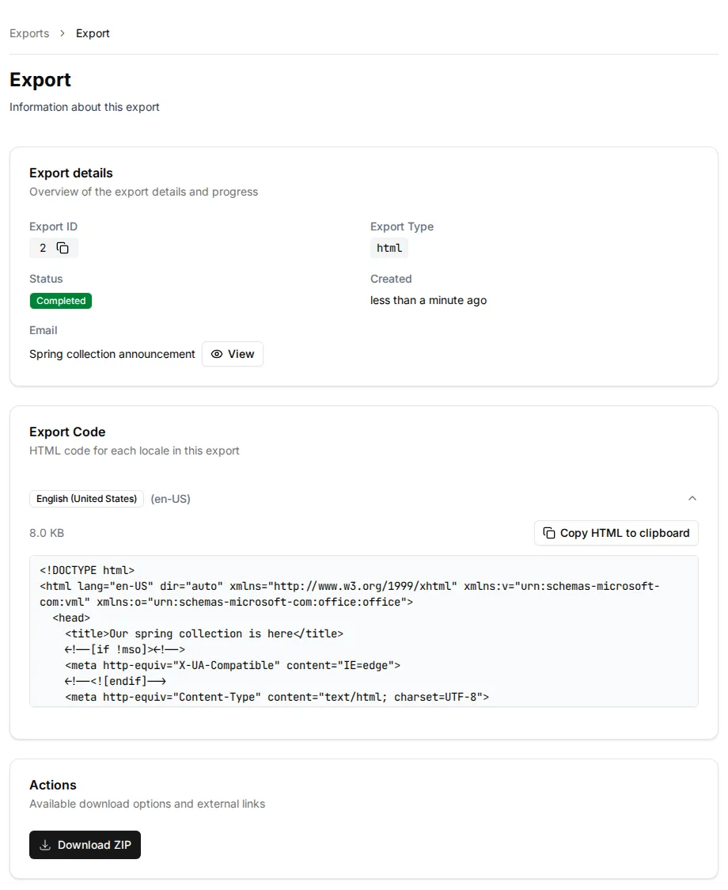Collapse the English (United States) locale section

[692, 498]
